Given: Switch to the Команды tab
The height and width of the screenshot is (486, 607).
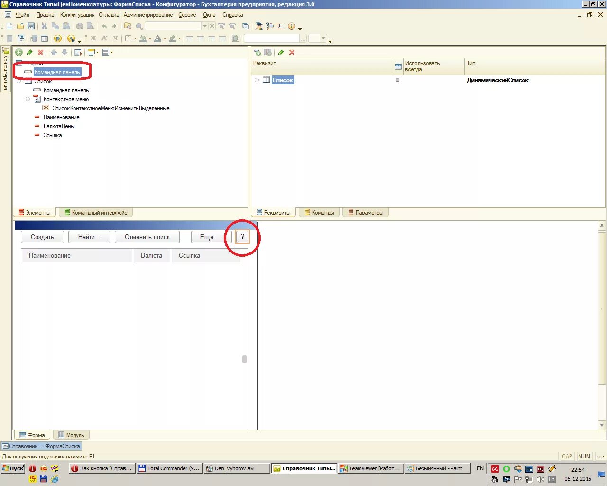Looking at the screenshot, I should [319, 213].
